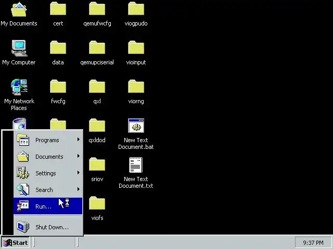The width and height of the screenshot is (333, 249).
Task: Open the Search menu entry
Action: click(x=48, y=189)
